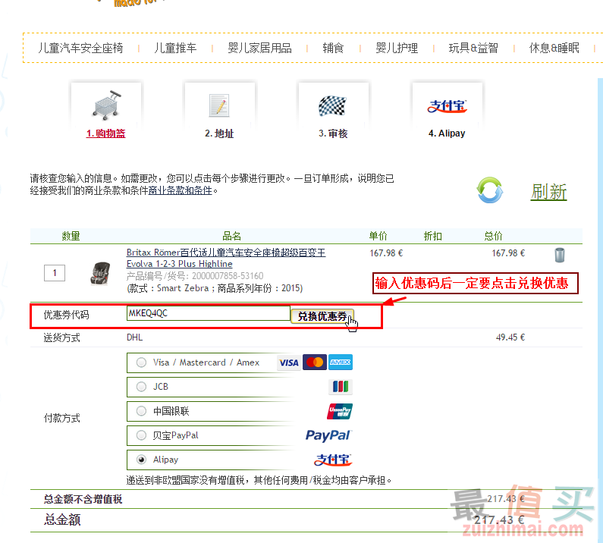Open 商业条款和条件 terms link
The width and height of the screenshot is (603, 543).
tap(181, 190)
